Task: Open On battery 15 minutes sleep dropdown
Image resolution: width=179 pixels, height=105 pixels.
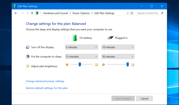Action: click(x=82, y=56)
